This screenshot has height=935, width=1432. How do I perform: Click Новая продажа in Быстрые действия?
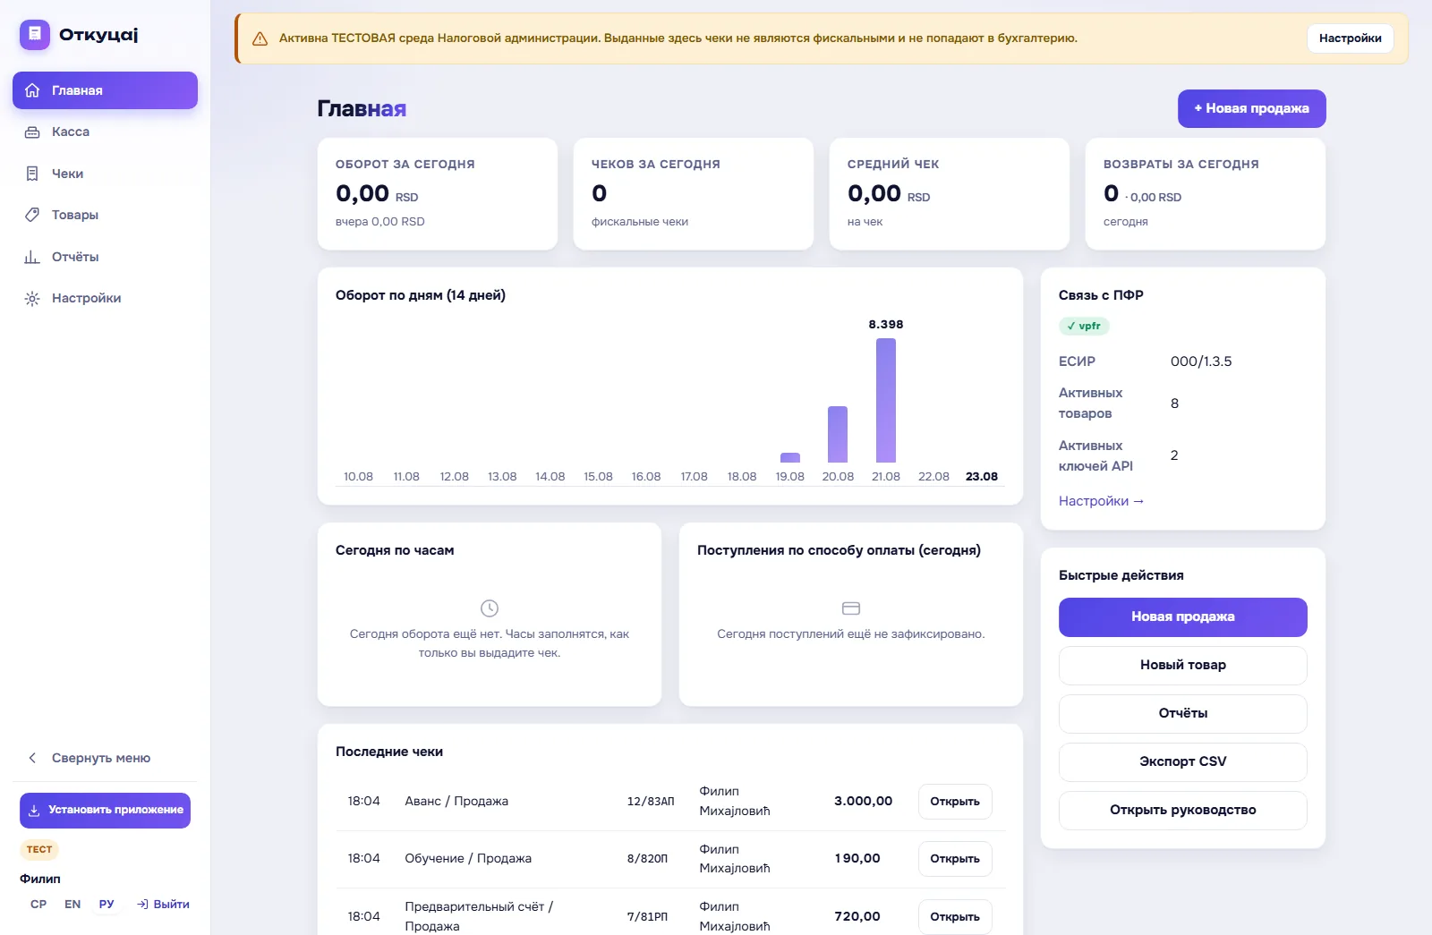point(1182,617)
